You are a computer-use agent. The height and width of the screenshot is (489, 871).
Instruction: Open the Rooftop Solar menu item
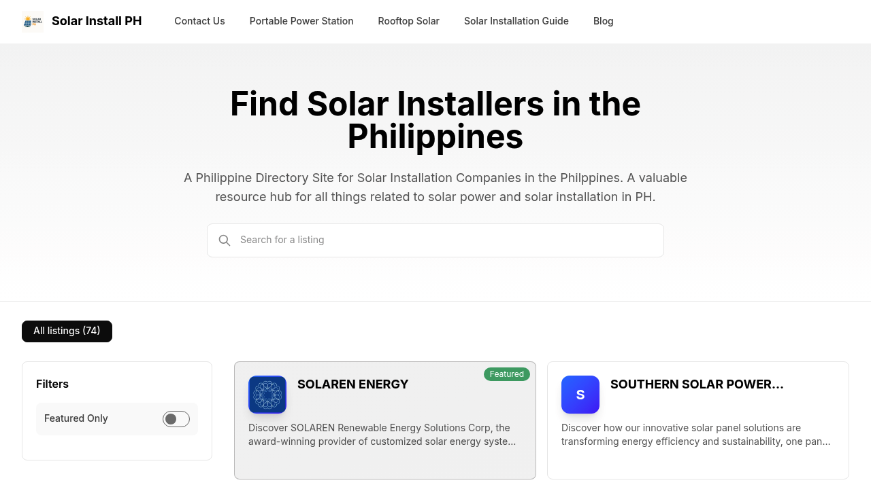tap(408, 21)
